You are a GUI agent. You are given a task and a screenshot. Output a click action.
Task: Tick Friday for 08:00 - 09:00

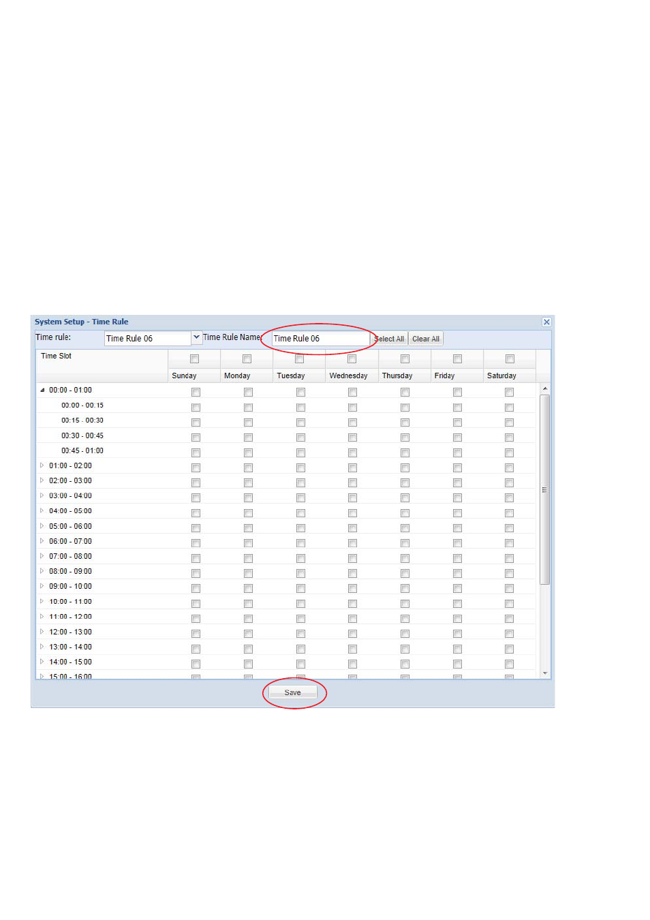click(458, 574)
